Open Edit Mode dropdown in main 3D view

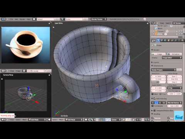(74, 120)
